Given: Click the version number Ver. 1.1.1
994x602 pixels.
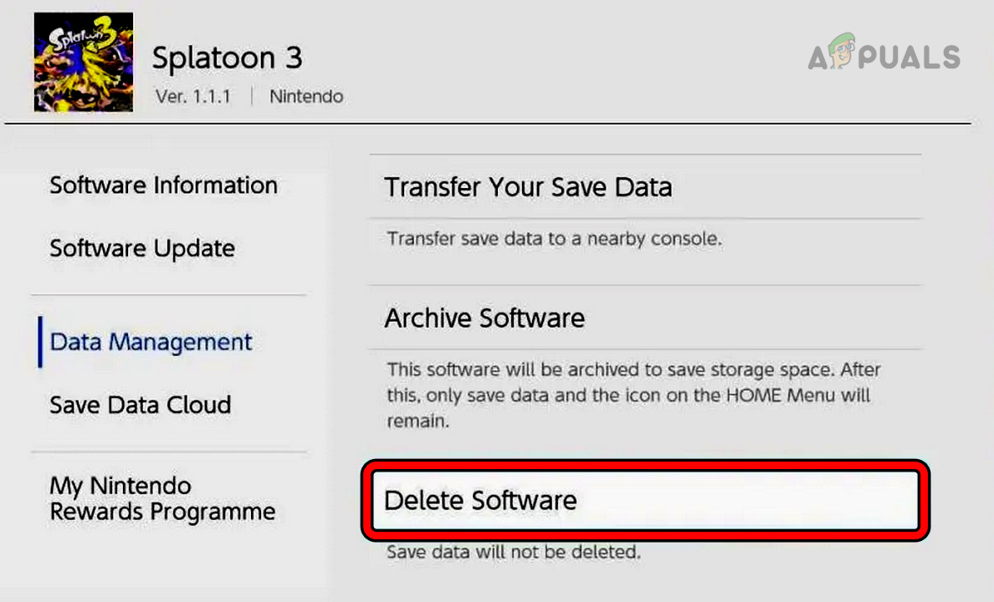Looking at the screenshot, I should [x=193, y=96].
